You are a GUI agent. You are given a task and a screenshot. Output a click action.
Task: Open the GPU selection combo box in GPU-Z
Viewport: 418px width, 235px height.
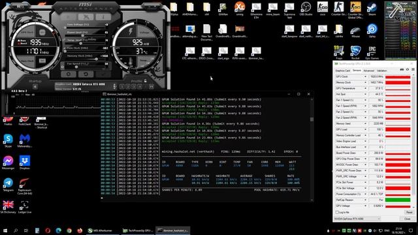coord(357,219)
